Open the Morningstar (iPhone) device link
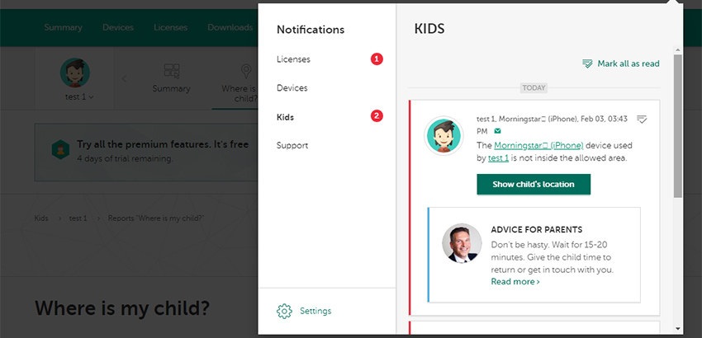The image size is (702, 338). pyautogui.click(x=538, y=145)
